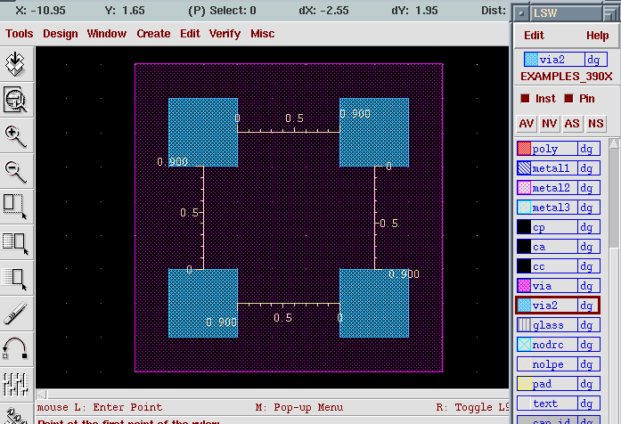This screenshot has height=424, width=621.
Task: Open the Properties sliders icon
Action: coord(15,385)
